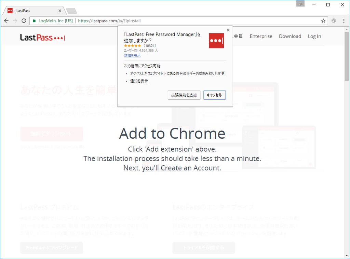The height and width of the screenshot is (259, 350).
Task: Click the 会員 menu item
Action: 238,36
